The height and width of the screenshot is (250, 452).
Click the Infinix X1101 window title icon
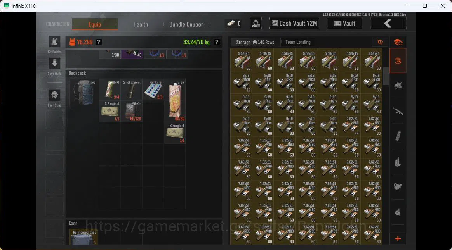[6, 6]
